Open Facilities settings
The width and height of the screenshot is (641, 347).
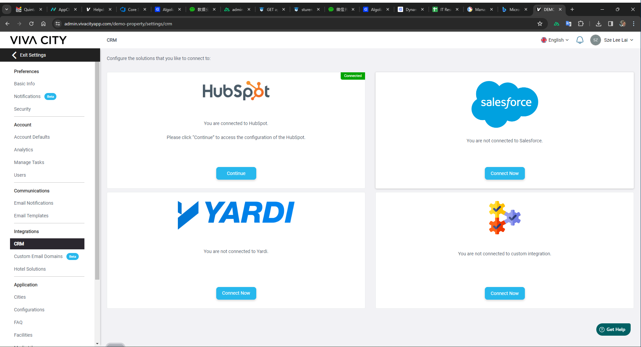tap(23, 335)
